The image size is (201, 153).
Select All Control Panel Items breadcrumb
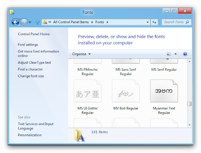(x=71, y=22)
